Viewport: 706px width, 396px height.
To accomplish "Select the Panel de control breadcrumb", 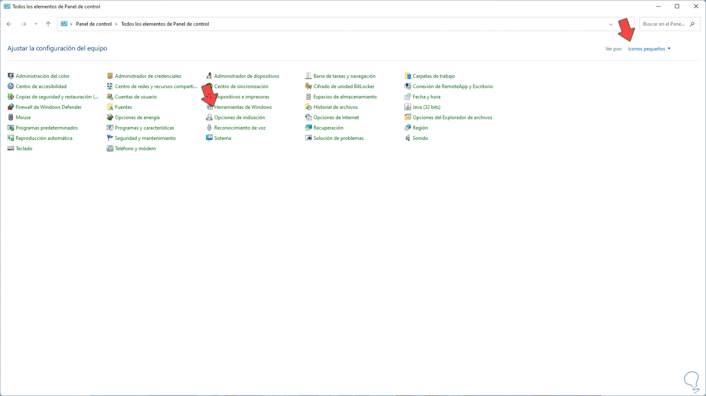I will click(94, 24).
